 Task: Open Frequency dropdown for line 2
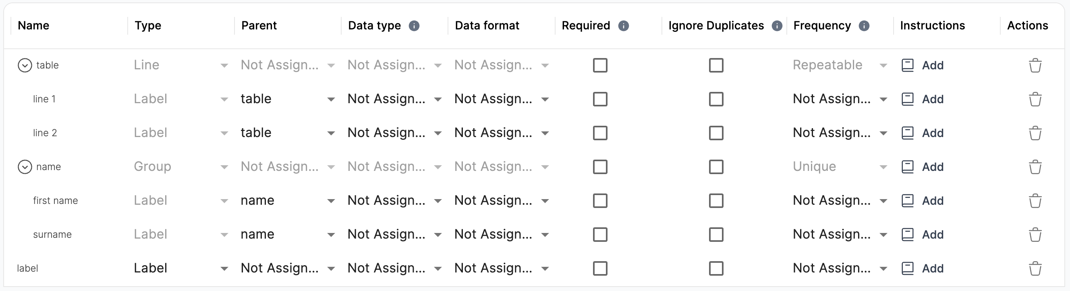[x=840, y=133]
